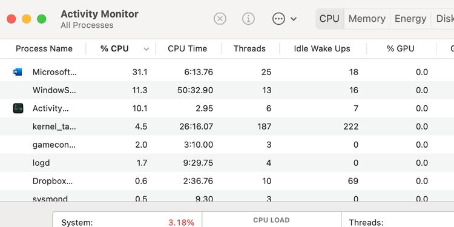This screenshot has height=227, width=454.
Task: Sort by Idle Wake Ups column
Action: click(322, 48)
